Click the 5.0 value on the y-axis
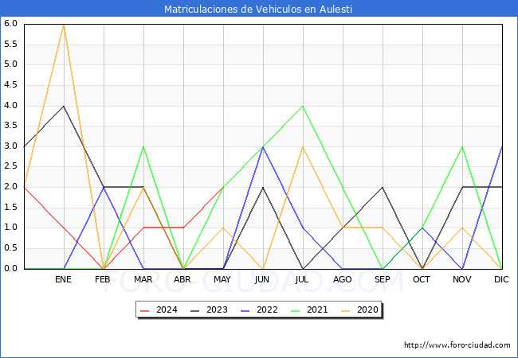The width and height of the screenshot is (518, 358). [x=10, y=64]
